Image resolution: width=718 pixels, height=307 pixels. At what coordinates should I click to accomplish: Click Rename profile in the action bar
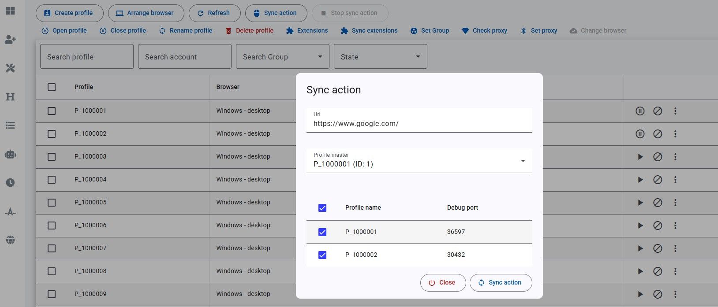pyautogui.click(x=185, y=30)
